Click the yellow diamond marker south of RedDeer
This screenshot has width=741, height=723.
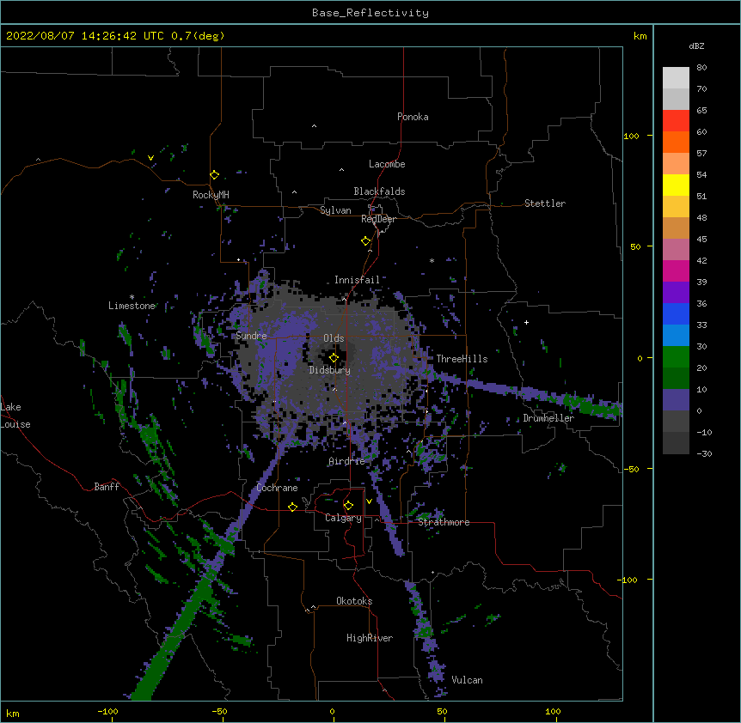pyautogui.click(x=365, y=241)
